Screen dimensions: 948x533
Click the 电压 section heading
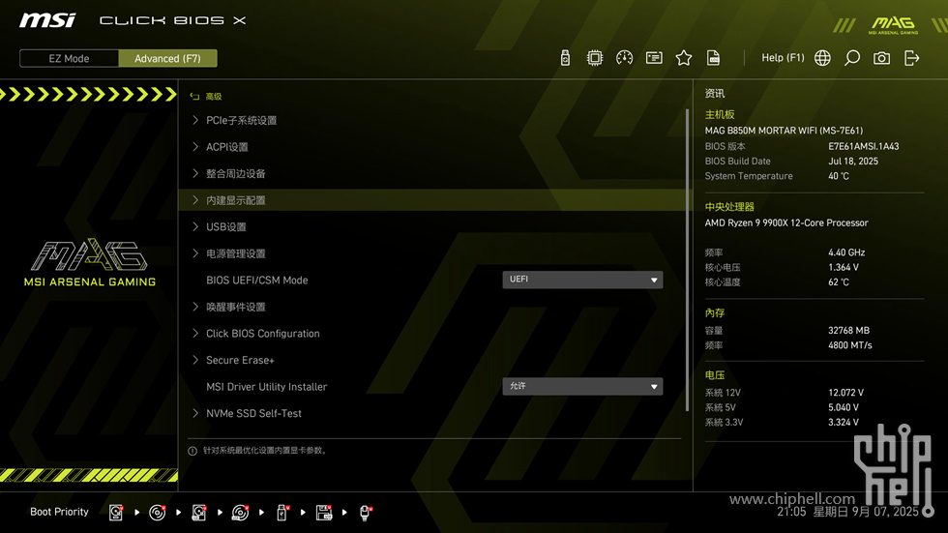point(715,375)
